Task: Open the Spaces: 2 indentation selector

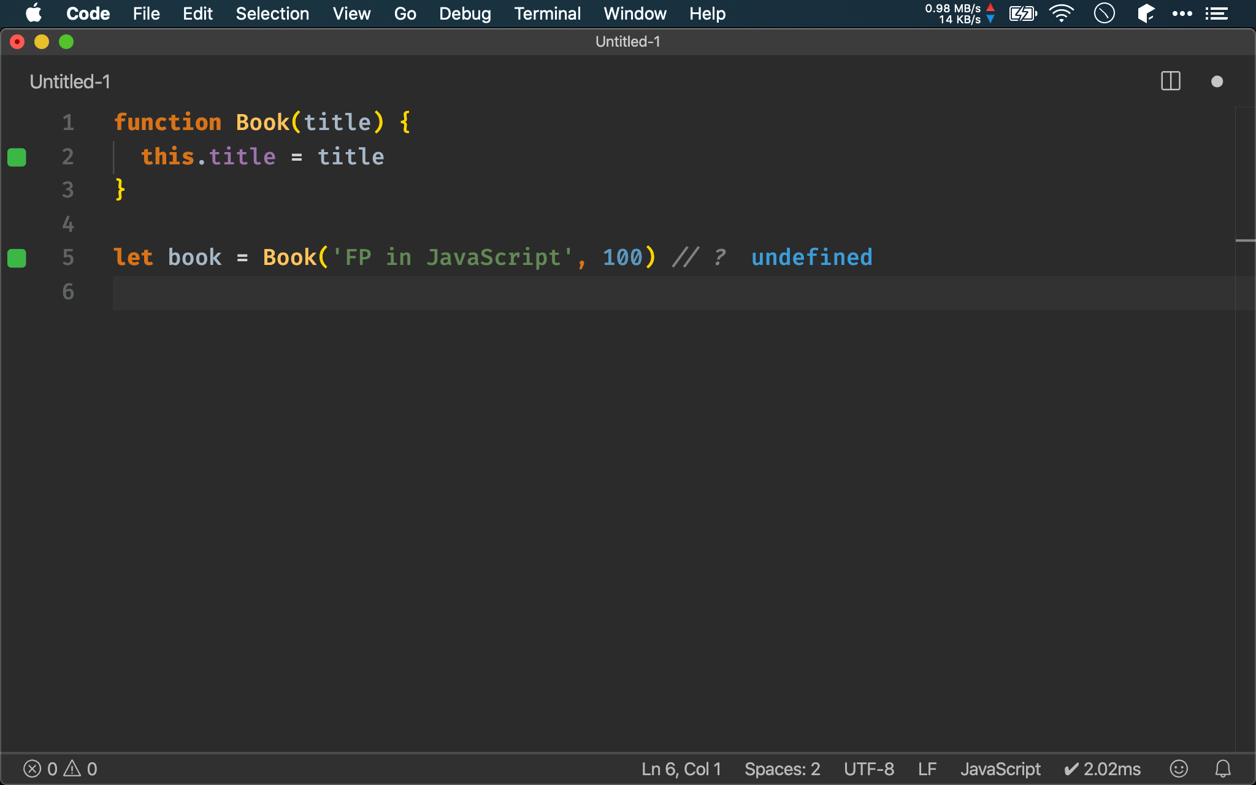Action: [x=782, y=768]
